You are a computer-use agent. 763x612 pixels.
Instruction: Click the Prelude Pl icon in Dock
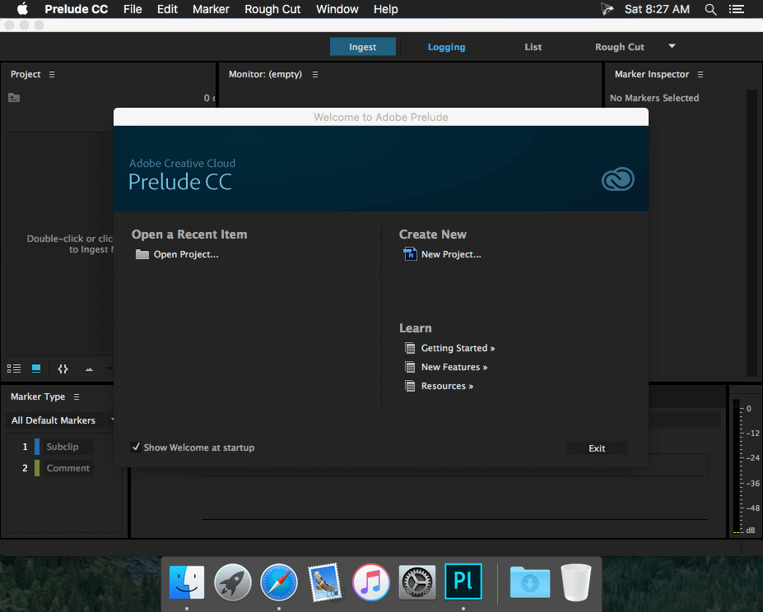(463, 582)
